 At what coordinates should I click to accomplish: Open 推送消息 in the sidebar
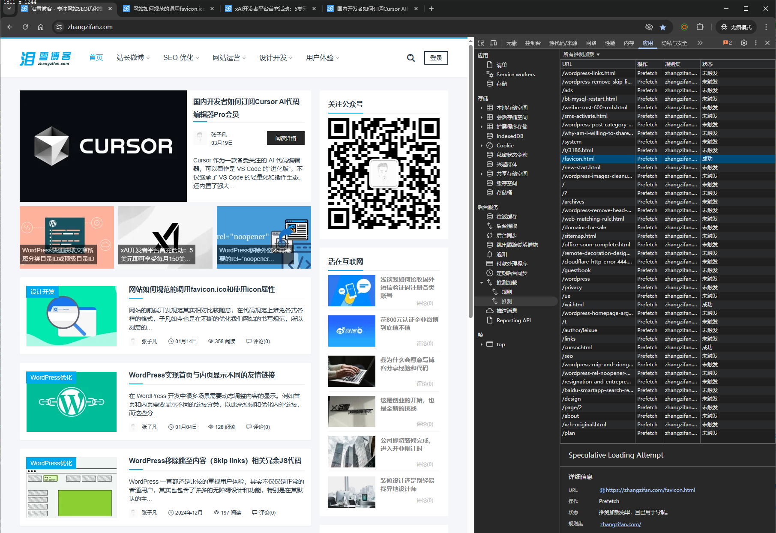(506, 311)
